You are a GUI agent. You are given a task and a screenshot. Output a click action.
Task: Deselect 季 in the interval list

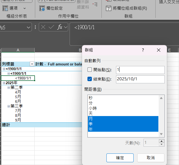[91, 124]
